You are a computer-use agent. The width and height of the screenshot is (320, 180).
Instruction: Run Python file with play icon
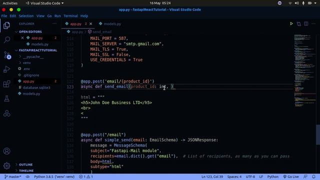[x=291, y=23]
